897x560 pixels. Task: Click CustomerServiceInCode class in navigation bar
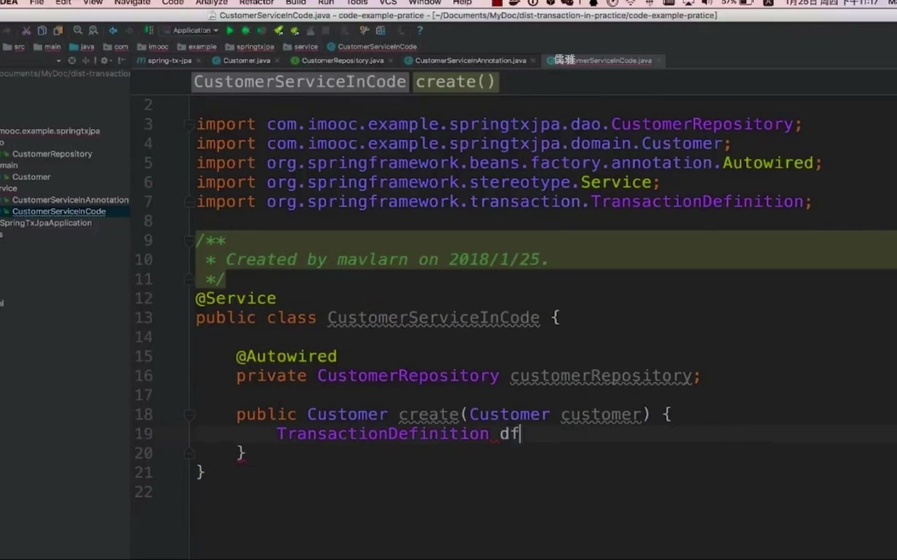pos(372,47)
